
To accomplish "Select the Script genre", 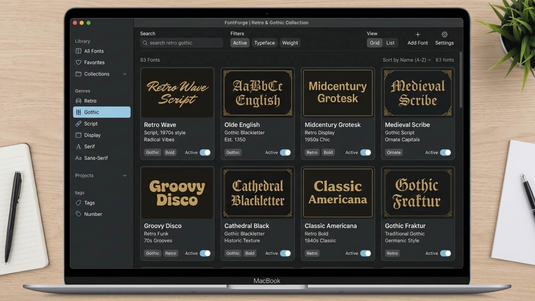I will [102, 124].
